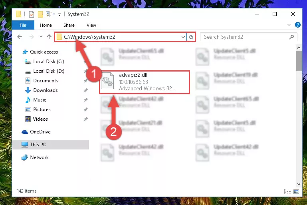Click the Videos film strip icon
The height and width of the screenshot is (205, 307).
click(28, 119)
